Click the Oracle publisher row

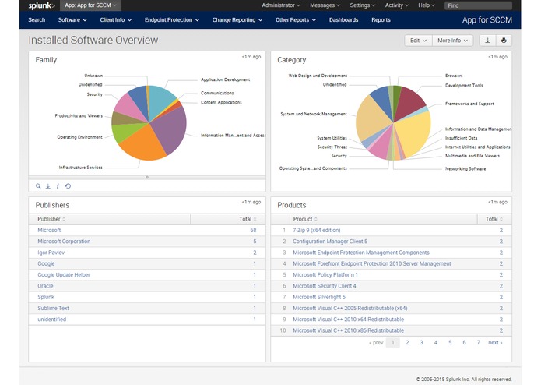pos(147,286)
